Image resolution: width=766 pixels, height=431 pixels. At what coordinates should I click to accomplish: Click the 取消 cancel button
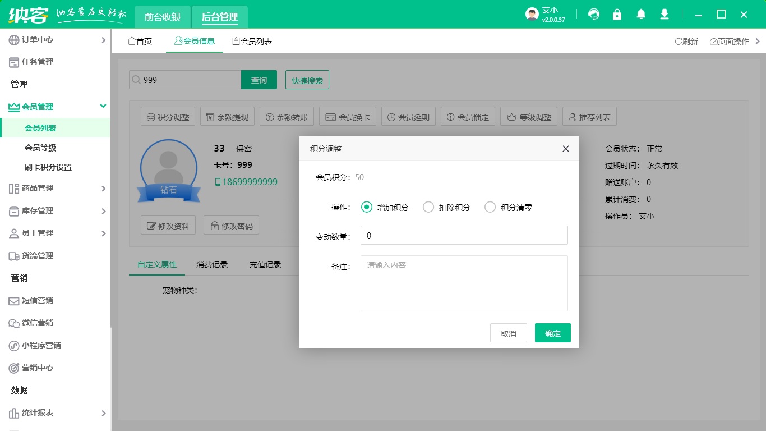point(508,333)
